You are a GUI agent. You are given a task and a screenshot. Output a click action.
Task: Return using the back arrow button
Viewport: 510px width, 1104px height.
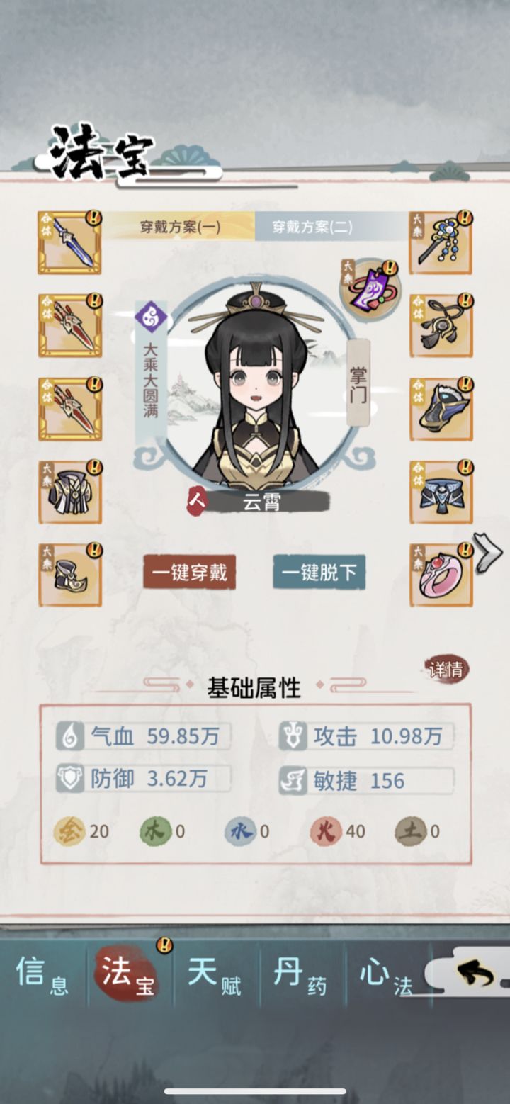point(476,975)
